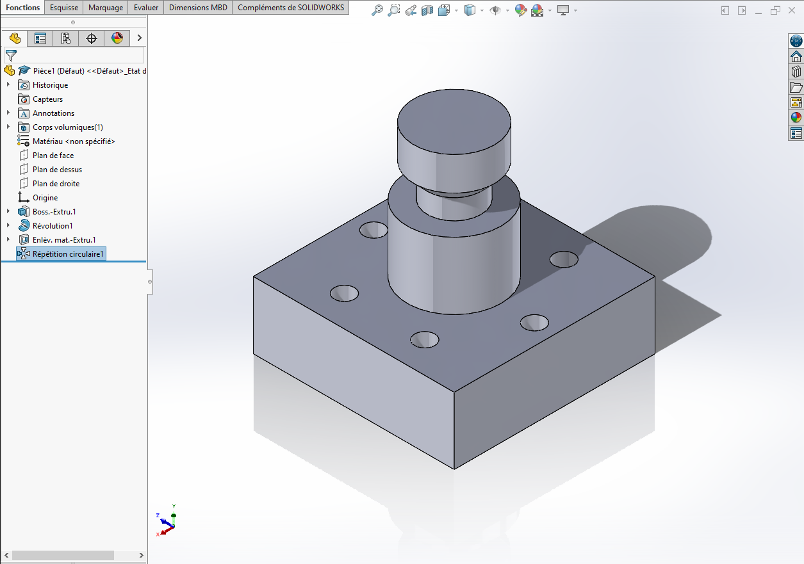Switch to the Esquisse tab
Image resolution: width=804 pixels, height=564 pixels.
point(64,8)
